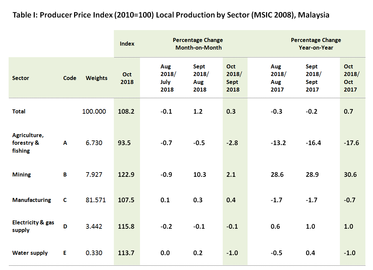Click the Percentage Change Year-on-Year header
The height and width of the screenshot is (270, 373).
pos(316,44)
